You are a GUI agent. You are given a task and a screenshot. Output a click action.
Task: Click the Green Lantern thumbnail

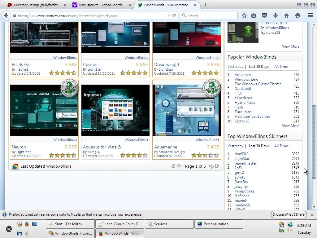[243, 32]
